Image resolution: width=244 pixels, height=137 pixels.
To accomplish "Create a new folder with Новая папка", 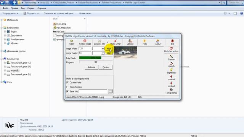I will (85, 13).
